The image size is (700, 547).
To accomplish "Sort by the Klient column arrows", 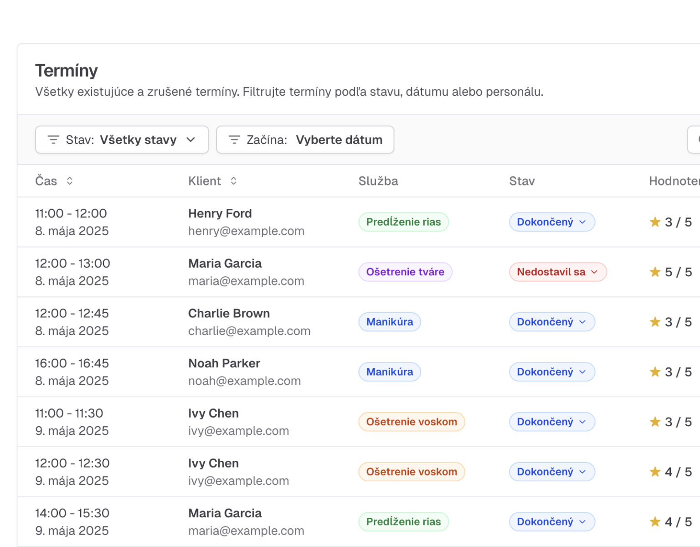I will (233, 181).
